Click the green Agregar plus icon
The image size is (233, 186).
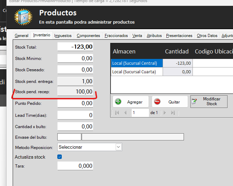pos(118,102)
